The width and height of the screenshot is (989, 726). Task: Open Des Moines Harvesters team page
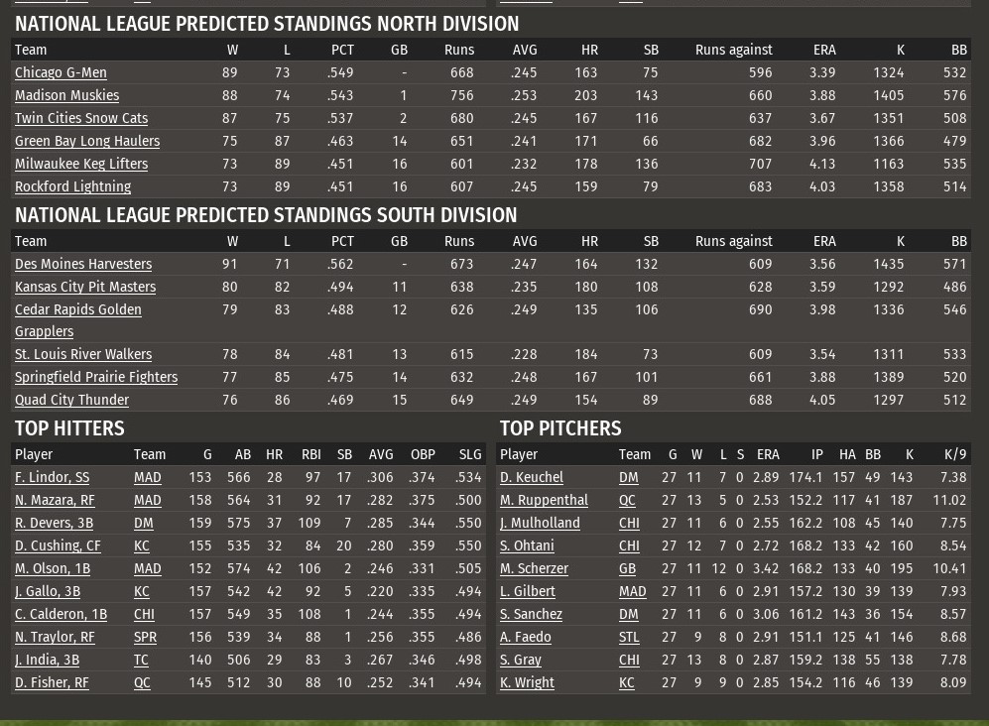[83, 264]
